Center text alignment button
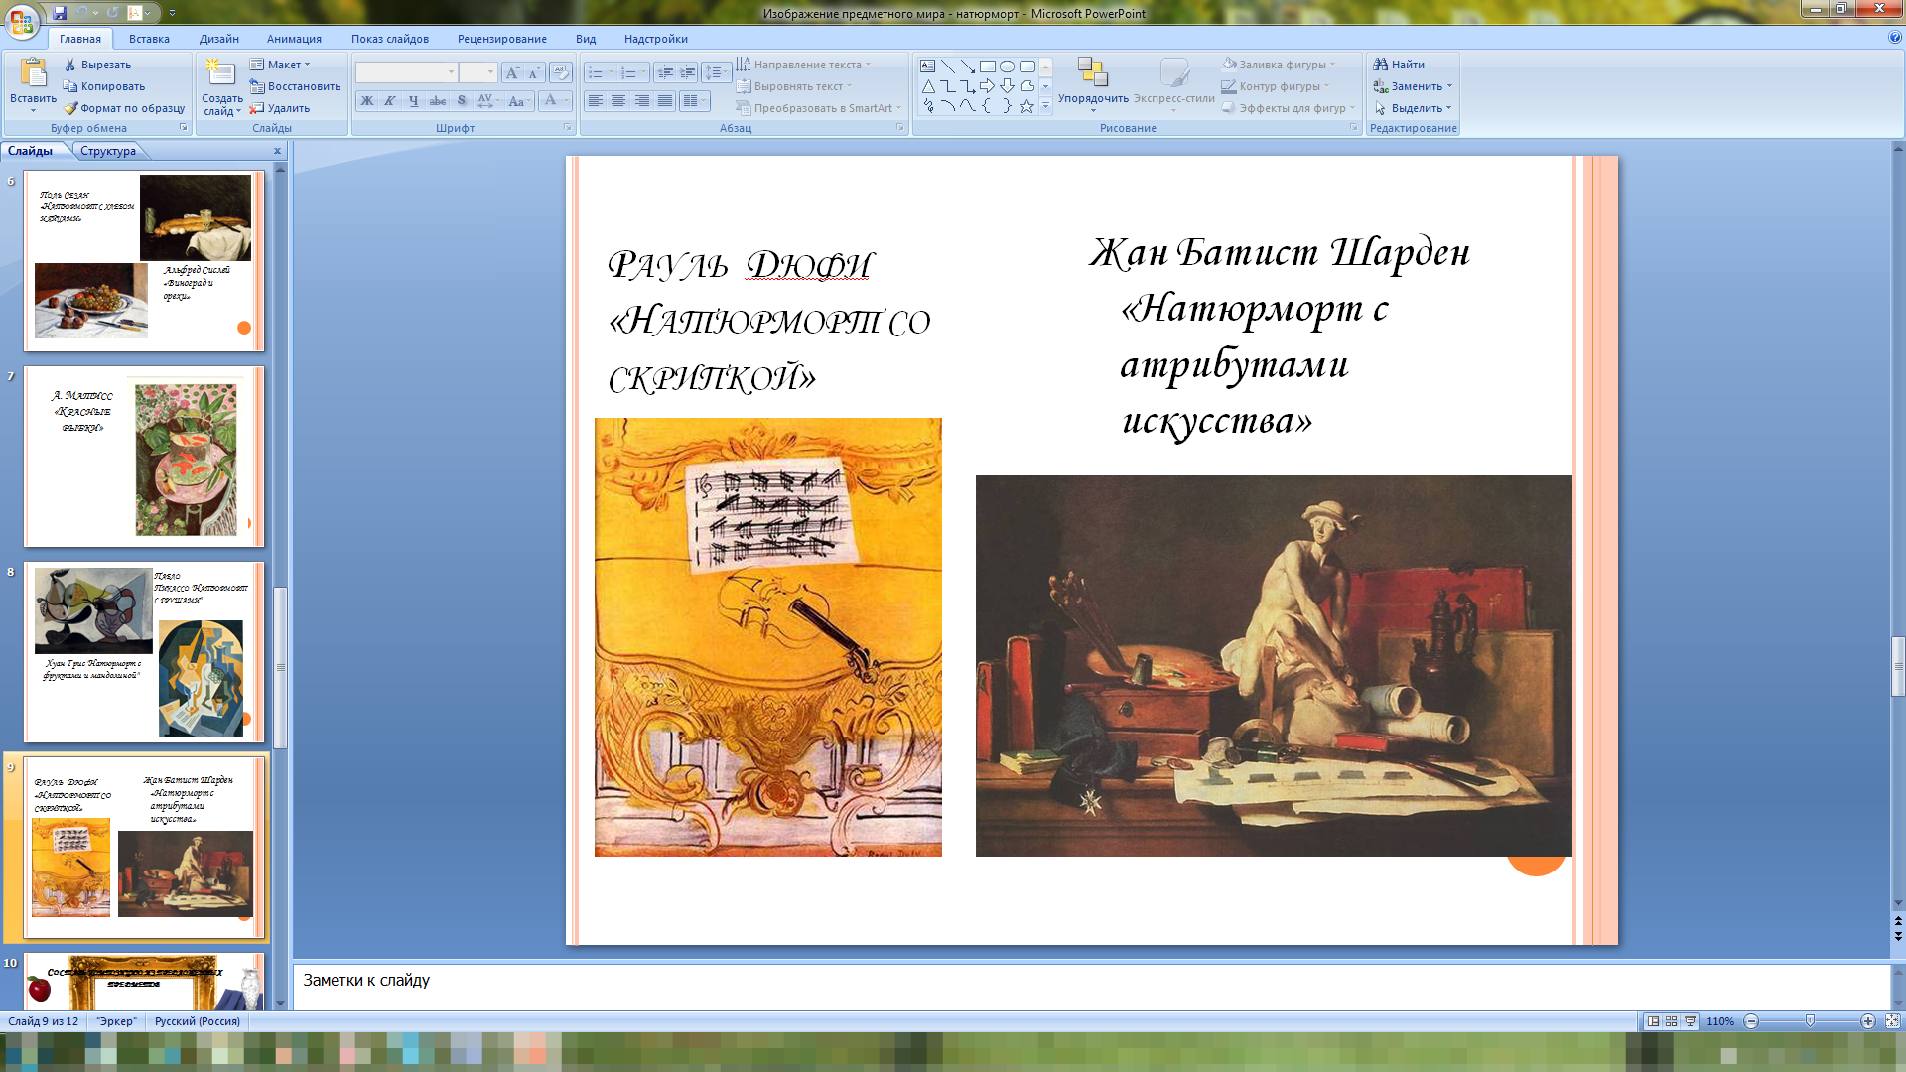 pyautogui.click(x=618, y=100)
